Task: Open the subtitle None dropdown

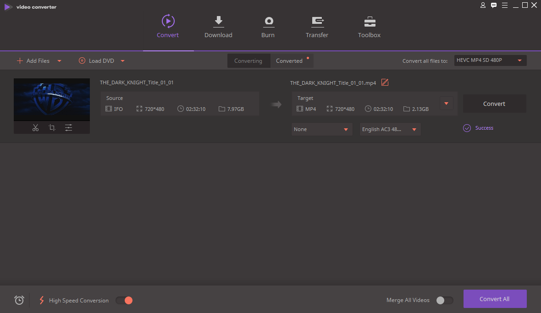Action: point(322,129)
